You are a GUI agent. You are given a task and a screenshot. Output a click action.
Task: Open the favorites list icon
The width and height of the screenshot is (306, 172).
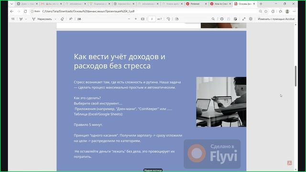281,11
